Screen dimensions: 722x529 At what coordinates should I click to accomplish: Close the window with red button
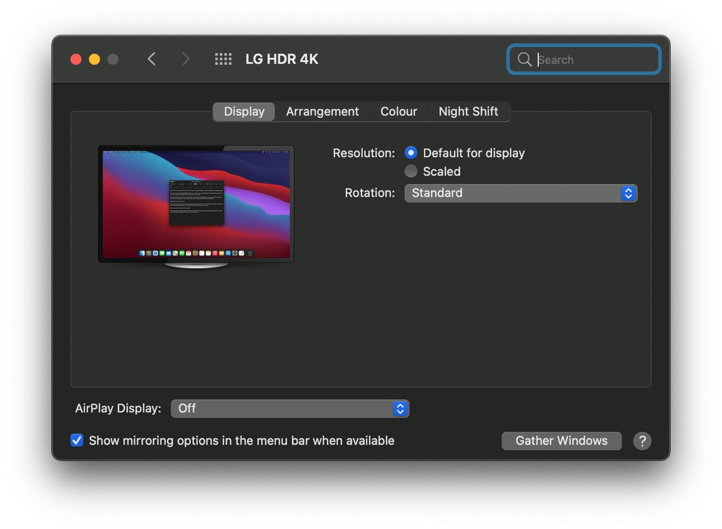(76, 59)
